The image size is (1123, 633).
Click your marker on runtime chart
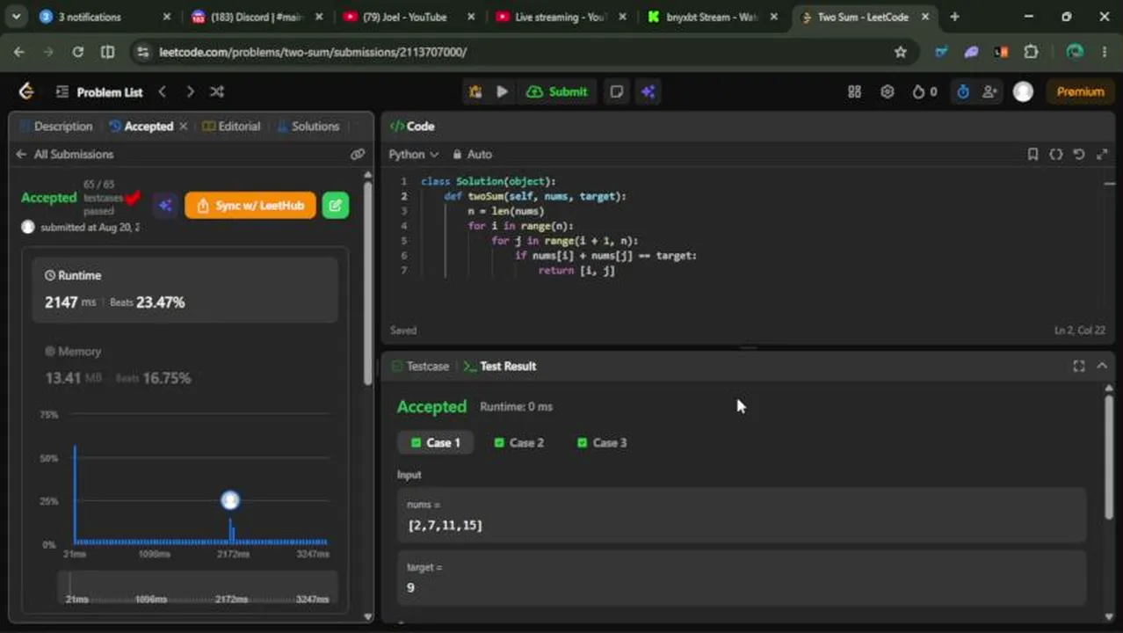pyautogui.click(x=230, y=500)
